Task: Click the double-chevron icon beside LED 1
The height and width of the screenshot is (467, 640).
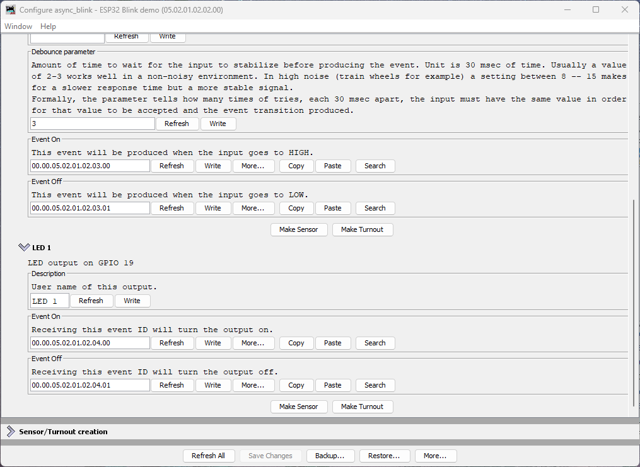Action: [x=25, y=247]
